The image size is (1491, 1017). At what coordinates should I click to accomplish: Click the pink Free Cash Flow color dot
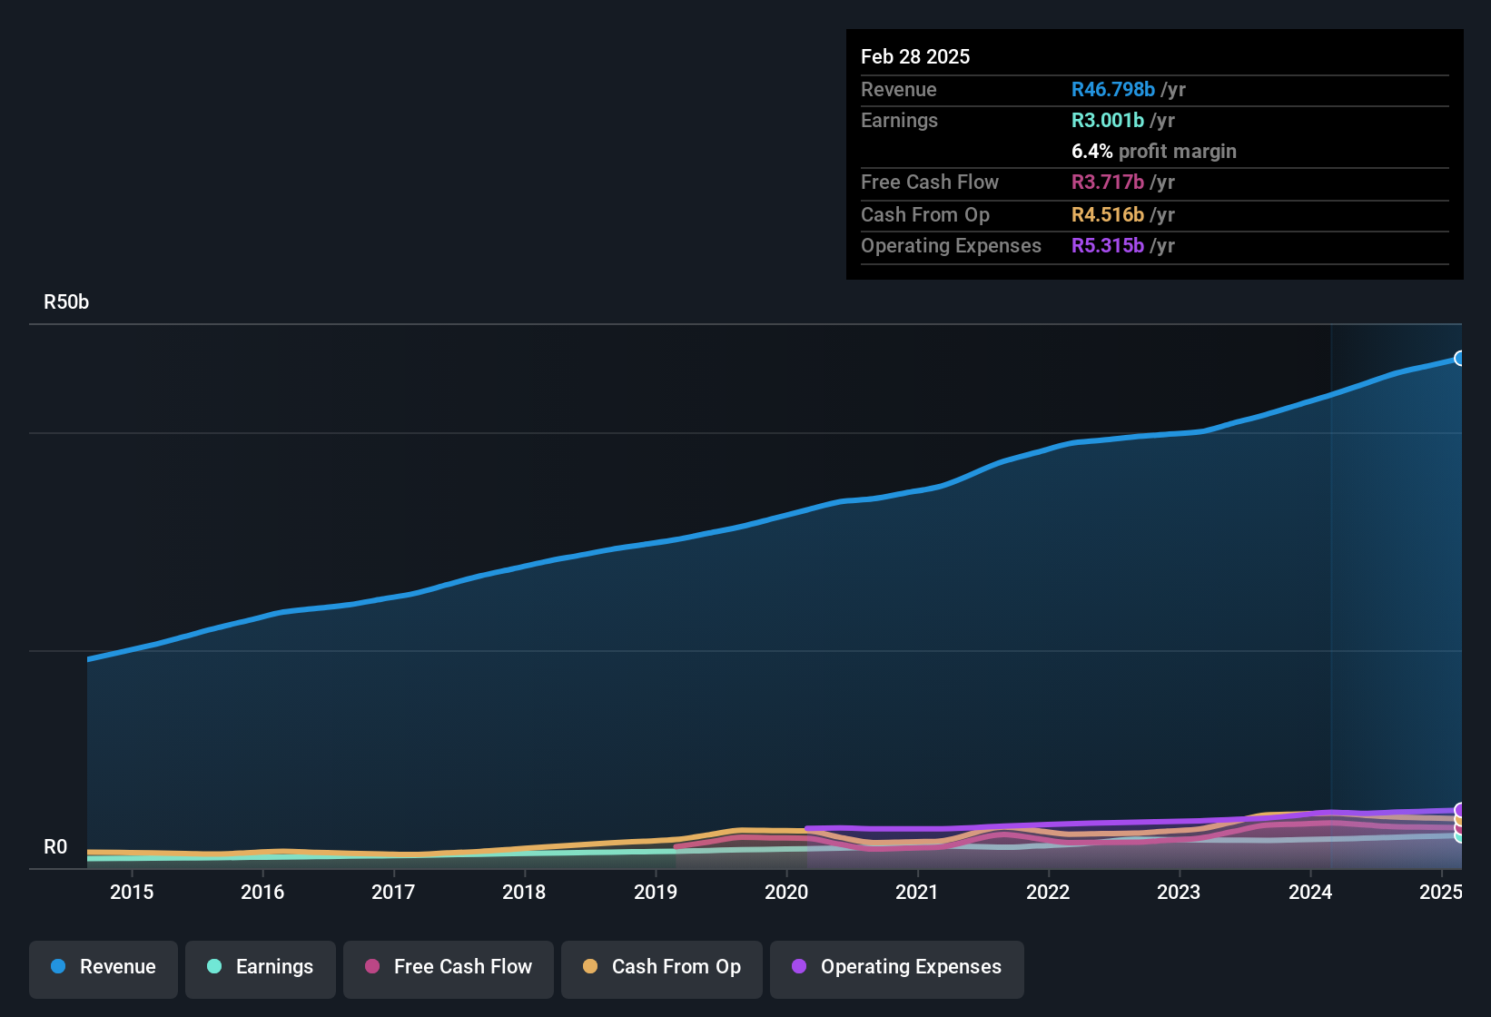tap(372, 967)
